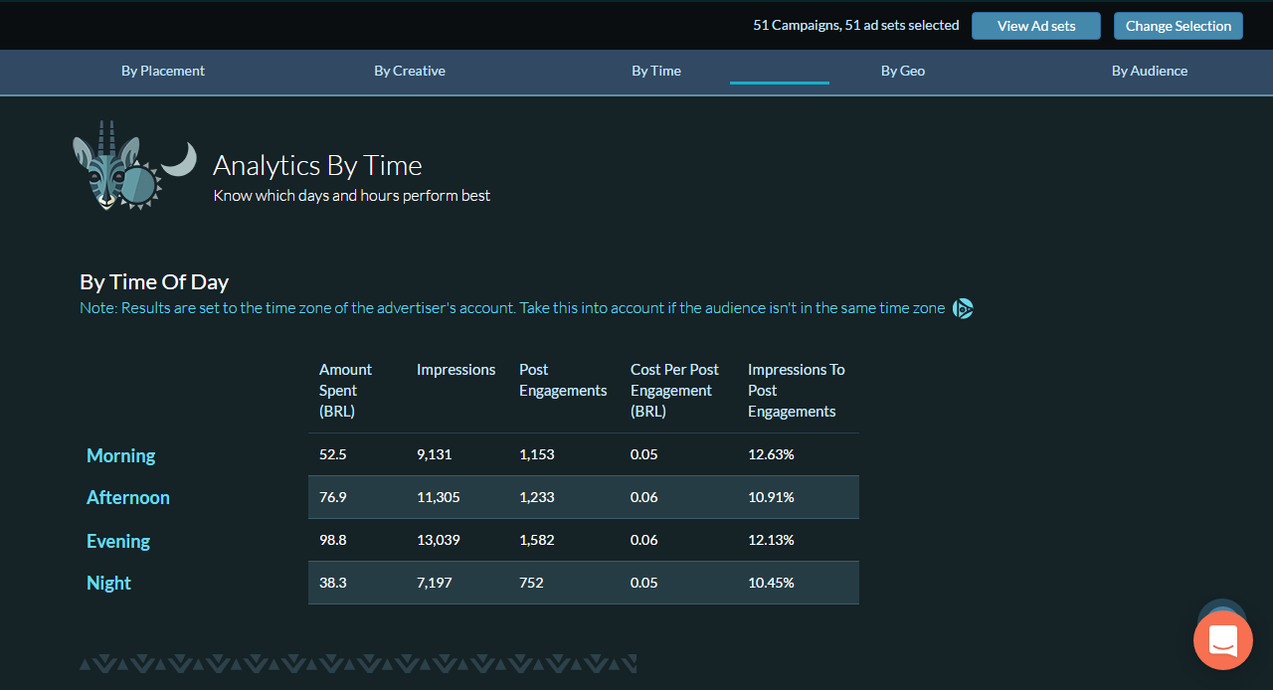This screenshot has height=690, width=1273.
Task: Switch to the By Creative tab
Action: (410, 71)
